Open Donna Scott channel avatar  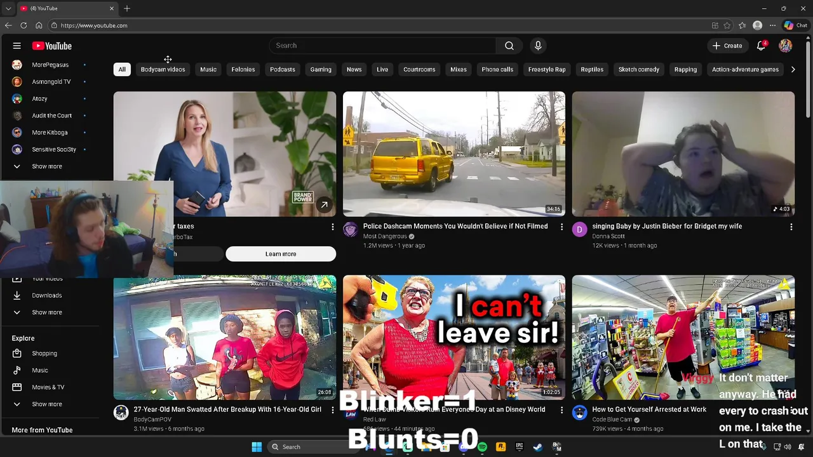pos(579,229)
